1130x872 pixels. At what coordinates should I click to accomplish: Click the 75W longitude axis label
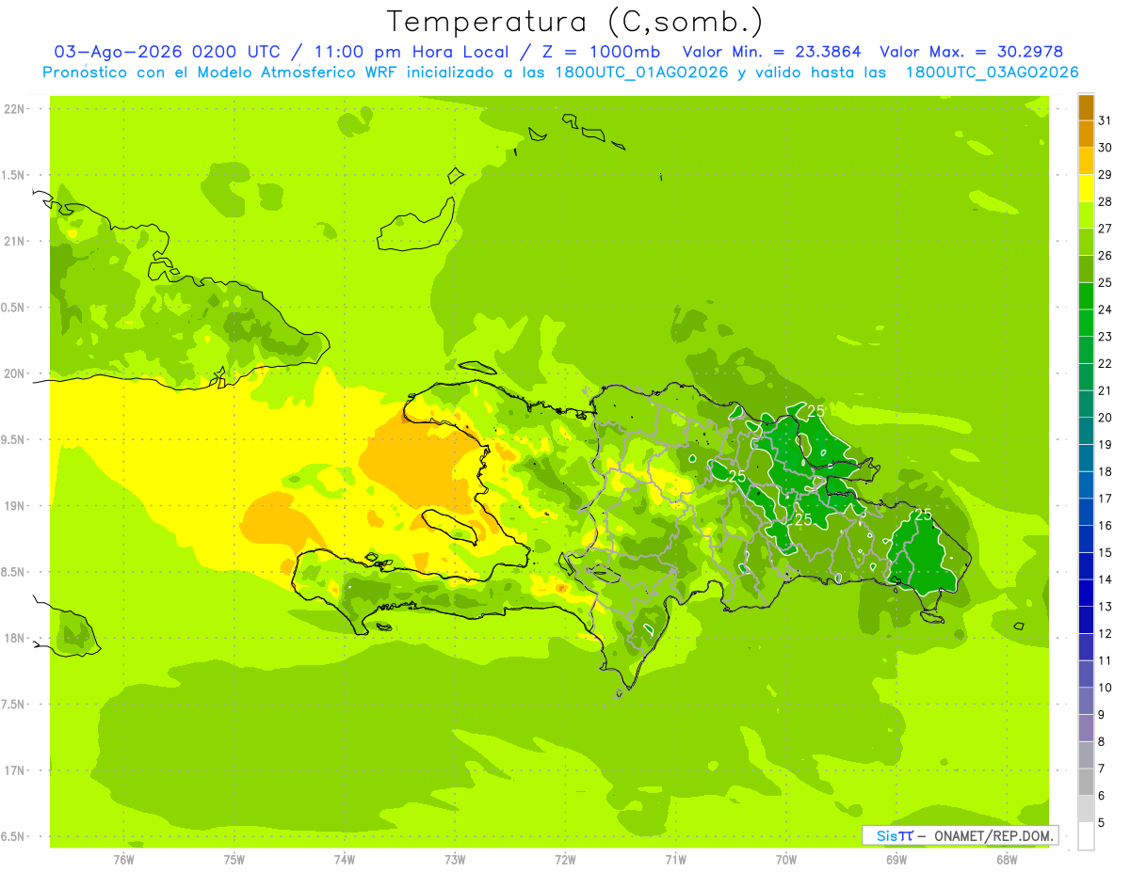tap(234, 859)
